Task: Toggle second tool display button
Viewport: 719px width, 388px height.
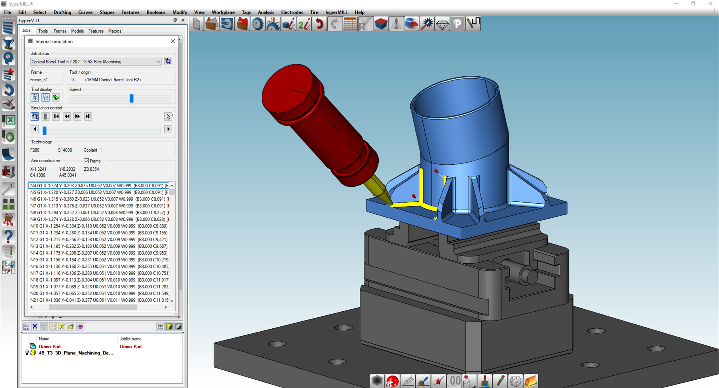Action: (x=45, y=98)
